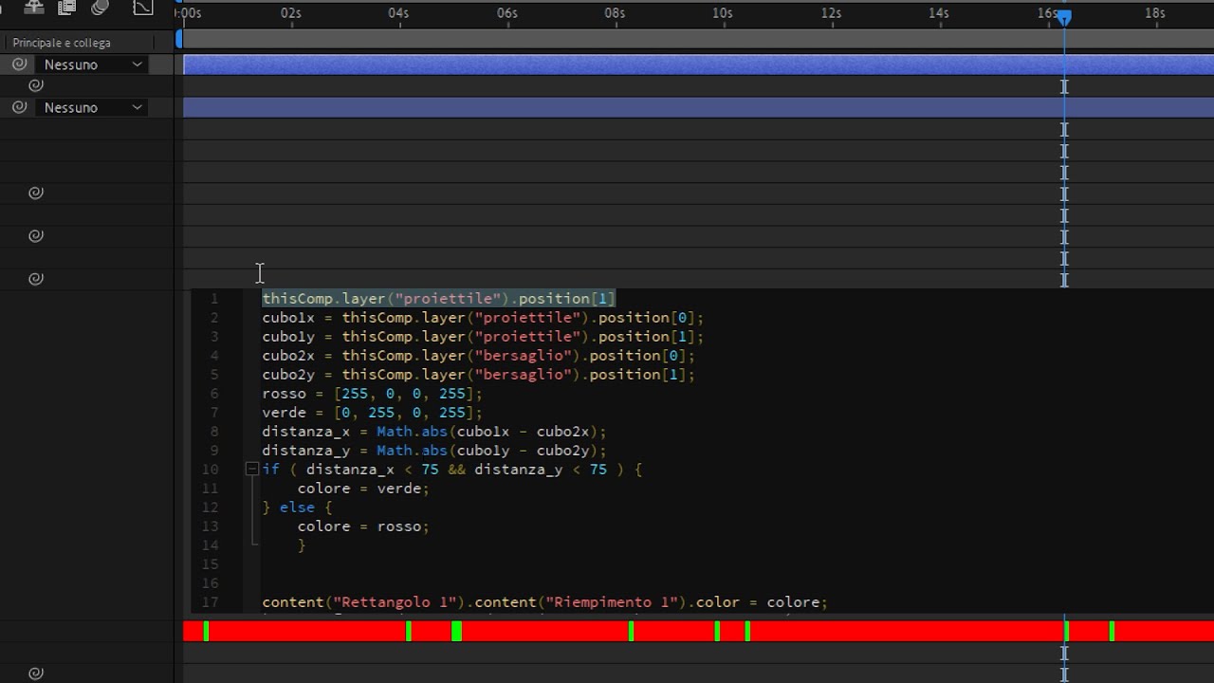Screen dimensions: 1214x683
Task: Click the rosso color array on line 6
Action: 408,393
